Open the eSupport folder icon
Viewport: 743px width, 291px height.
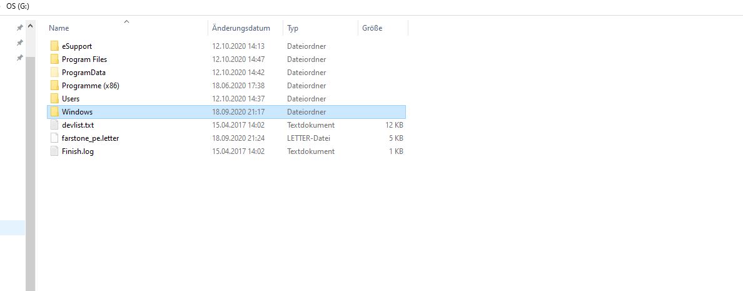pyautogui.click(x=54, y=46)
